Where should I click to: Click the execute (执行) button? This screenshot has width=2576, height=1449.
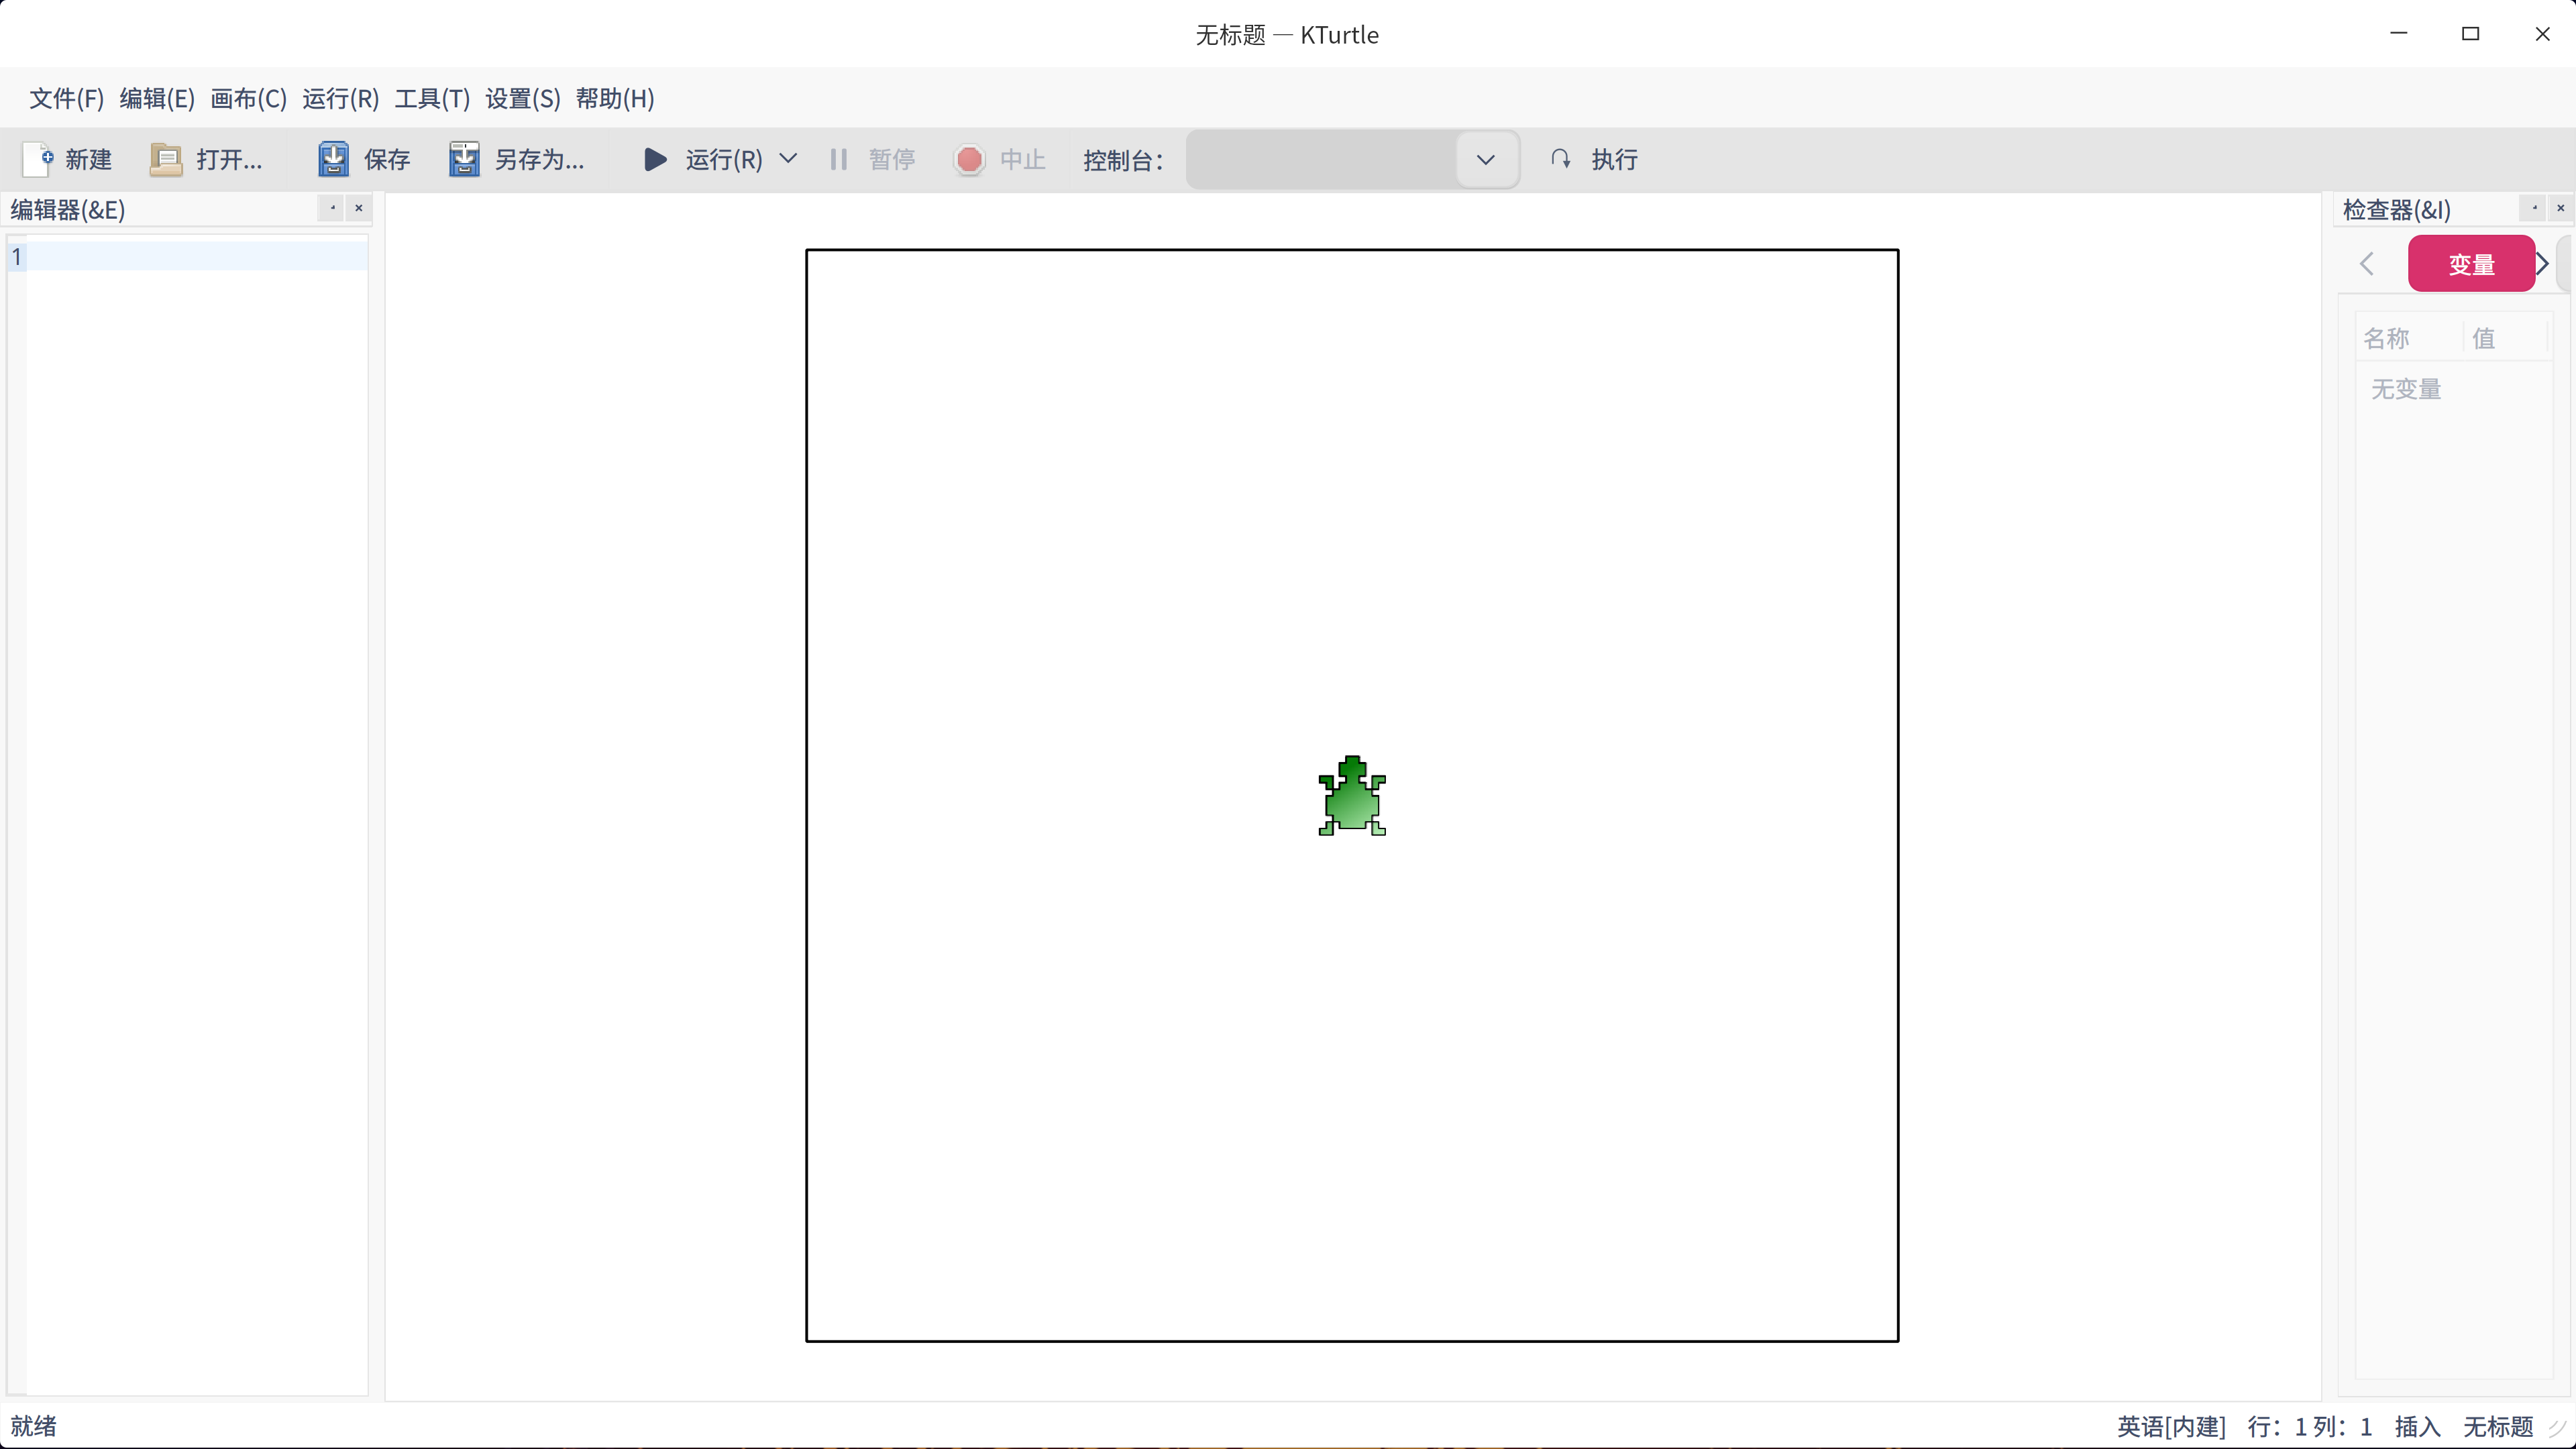[x=1594, y=159]
